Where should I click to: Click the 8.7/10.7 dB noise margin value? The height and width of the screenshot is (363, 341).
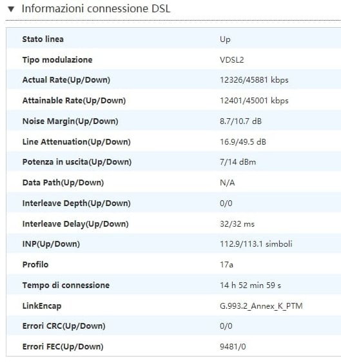click(x=240, y=121)
